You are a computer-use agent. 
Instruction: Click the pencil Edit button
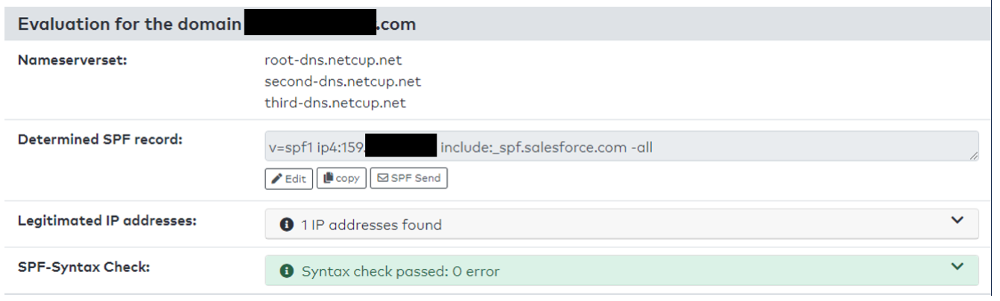288,179
